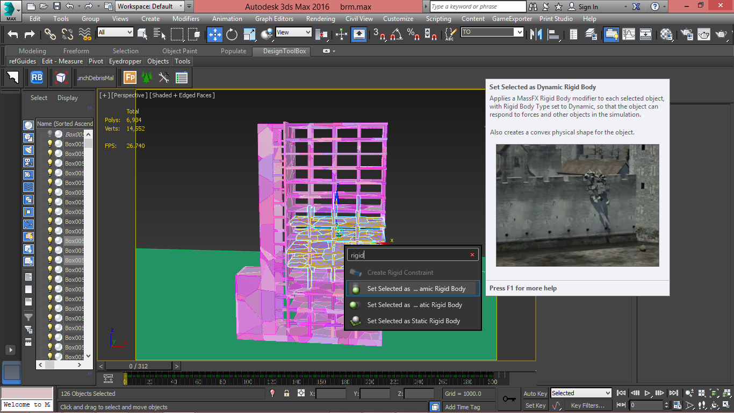Open Render Setup teapot icon

tap(687, 34)
